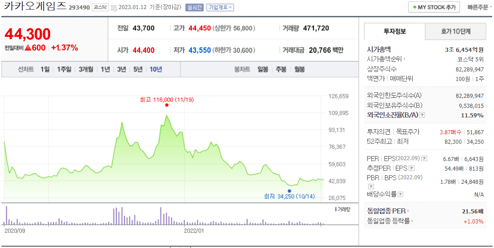Click the 코스닥 5위 ranking value

pos(470,59)
